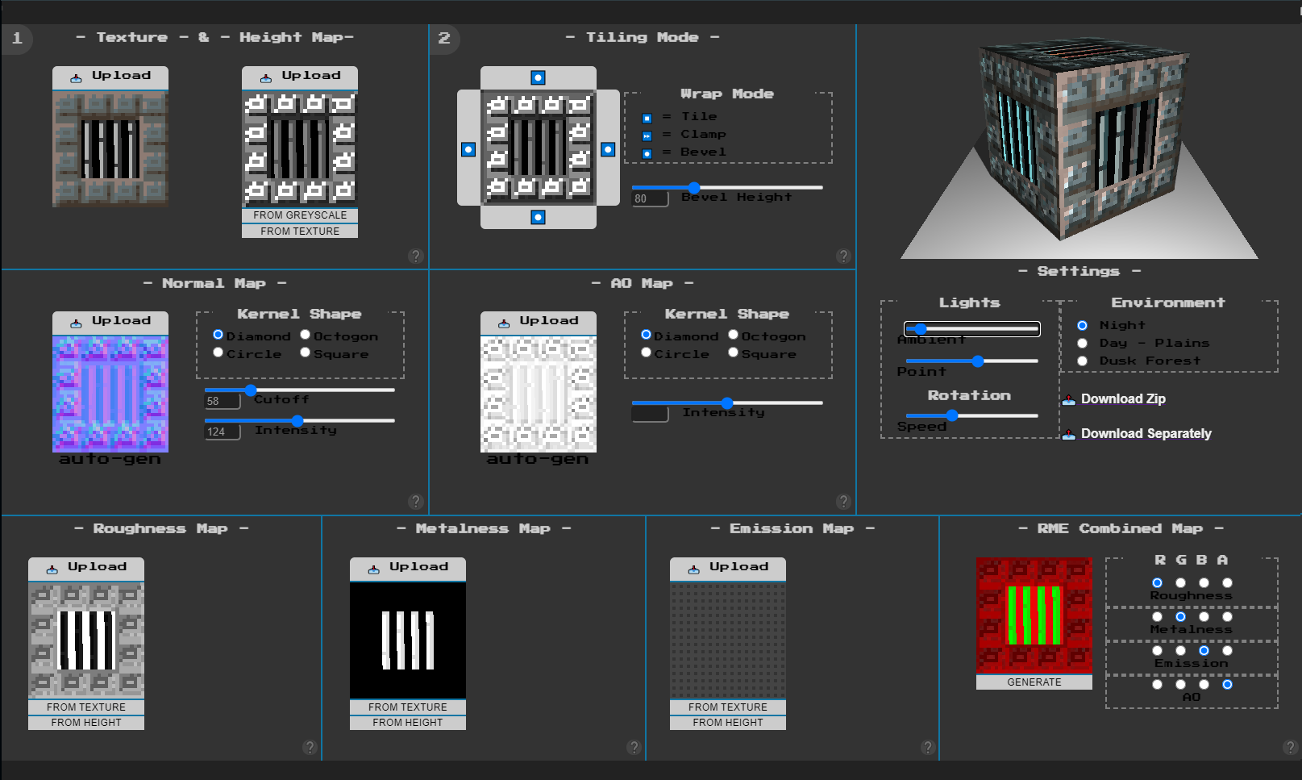Click the Upload icon in AO Map panel
This screenshot has height=780, width=1302.
[503, 323]
